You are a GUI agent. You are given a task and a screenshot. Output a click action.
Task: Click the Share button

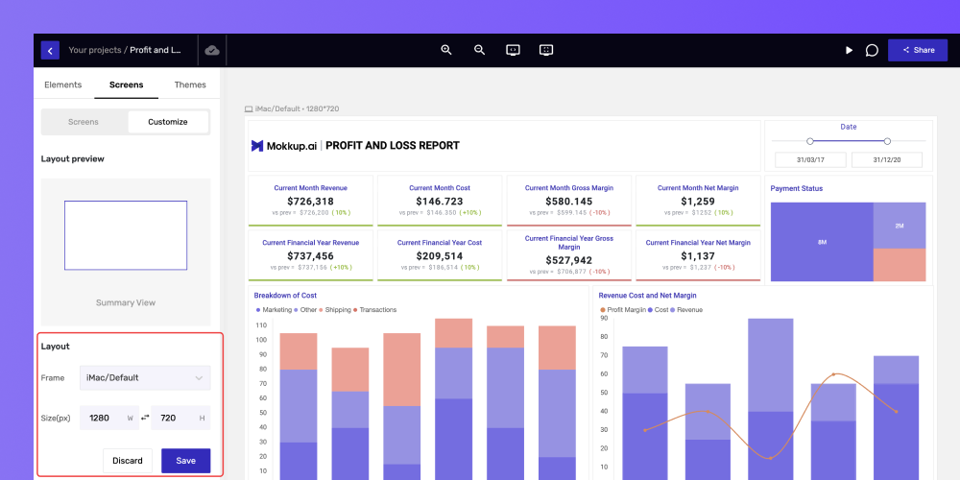(918, 50)
